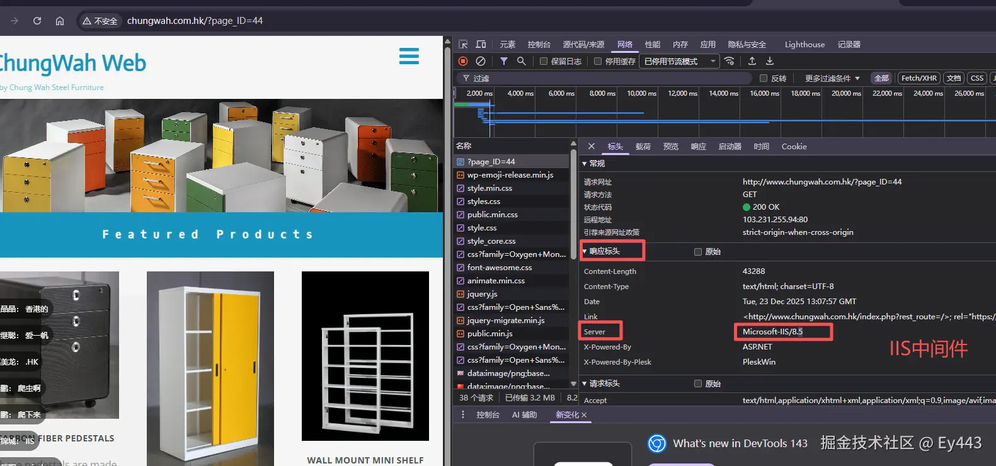Click the 16,000 ms mark in timeline overview
This screenshot has width=996, height=466.
coord(764,93)
